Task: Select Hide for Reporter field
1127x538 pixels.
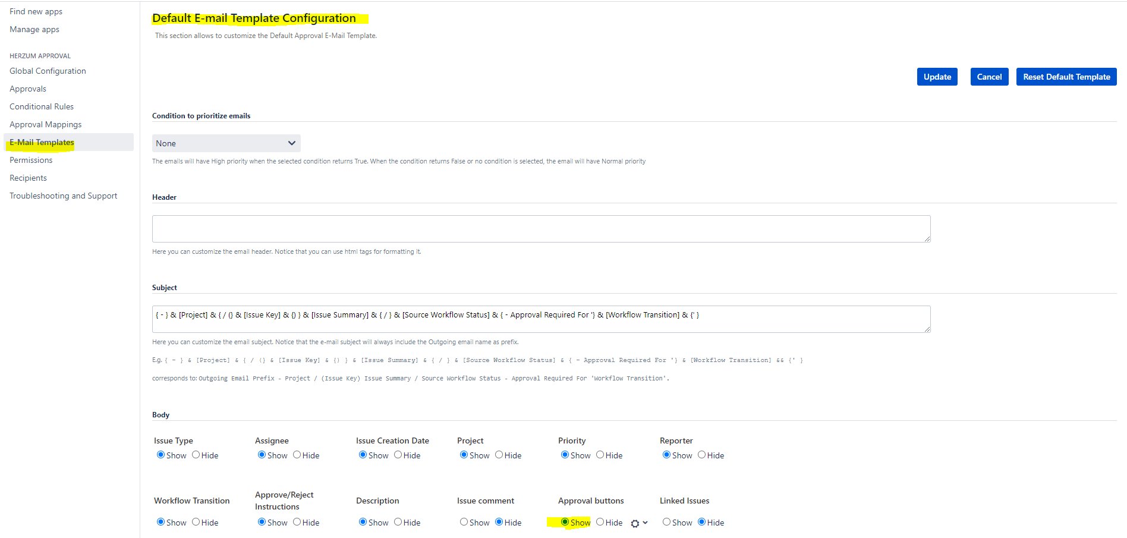Action: (x=701, y=455)
